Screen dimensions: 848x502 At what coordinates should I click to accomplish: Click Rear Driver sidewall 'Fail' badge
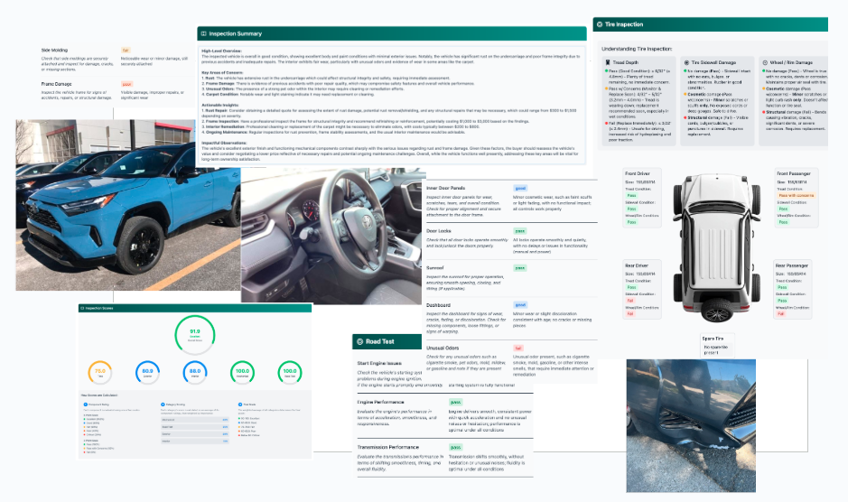(x=630, y=301)
